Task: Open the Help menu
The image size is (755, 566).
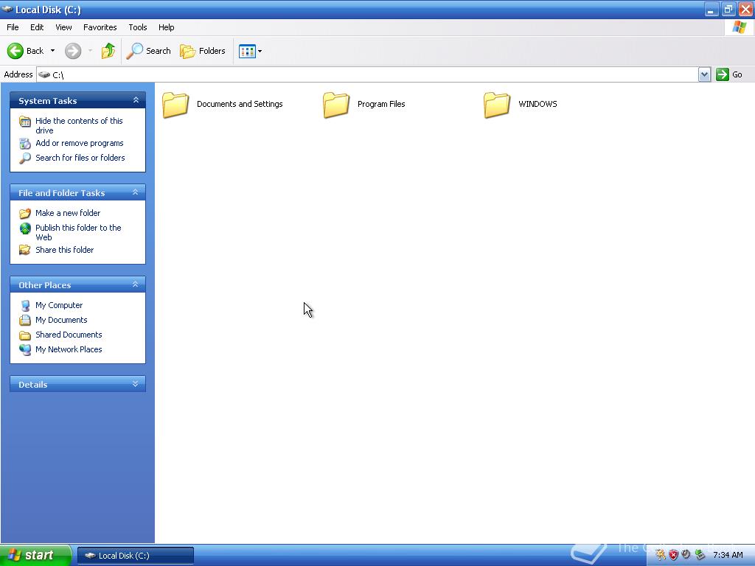Action: (x=167, y=27)
